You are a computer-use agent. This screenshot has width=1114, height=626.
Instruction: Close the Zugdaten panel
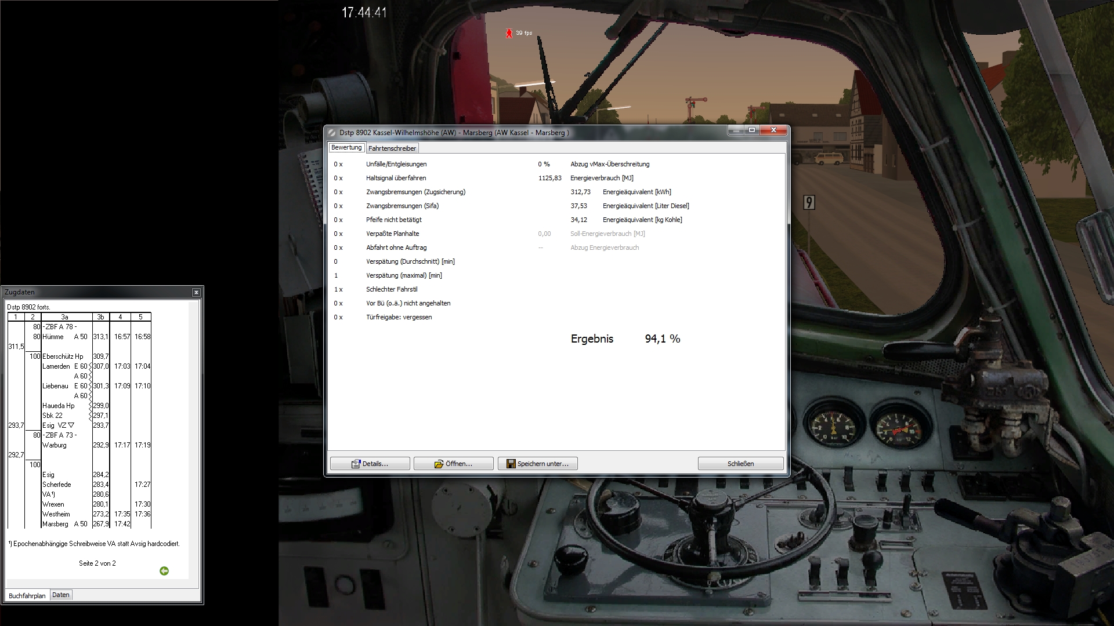click(196, 292)
